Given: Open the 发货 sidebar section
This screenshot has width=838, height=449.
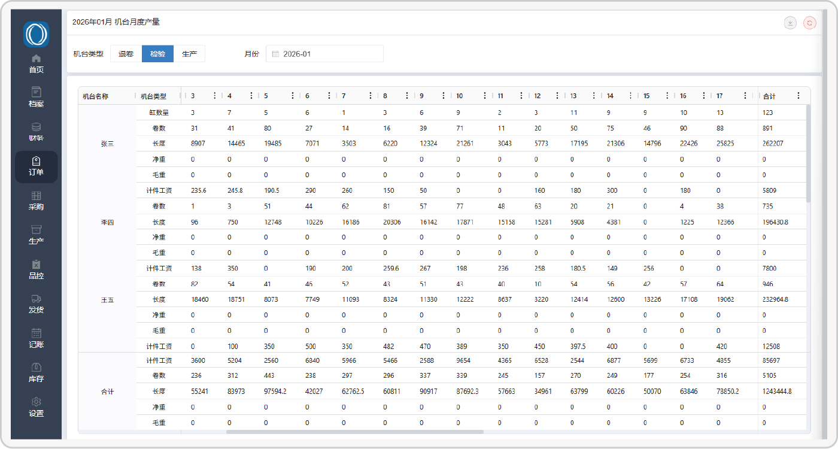Looking at the screenshot, I should click(x=36, y=304).
